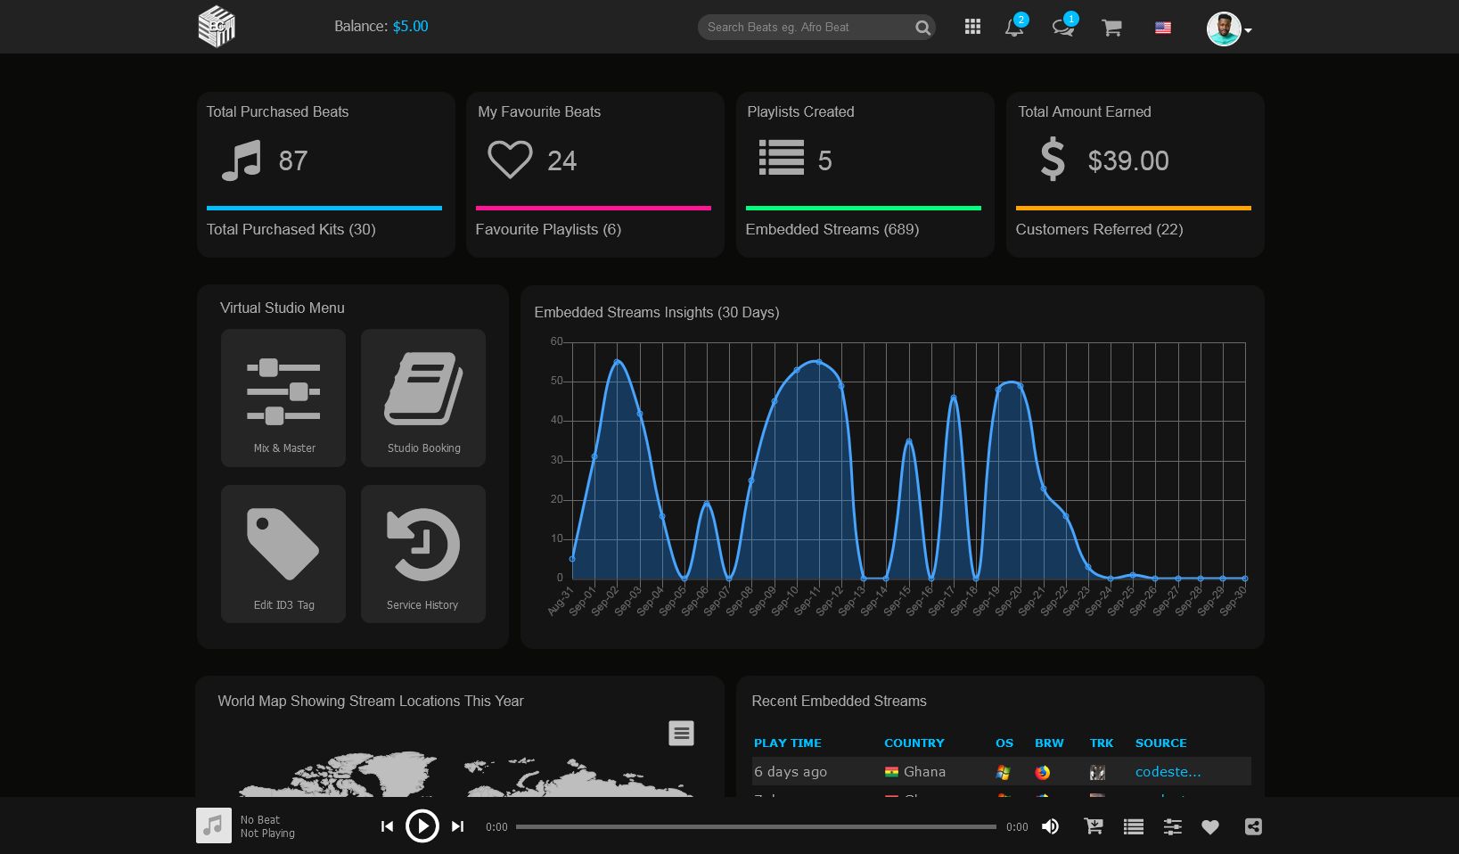Expand the user profile avatar dropdown
The width and height of the screenshot is (1459, 854).
(x=1229, y=29)
